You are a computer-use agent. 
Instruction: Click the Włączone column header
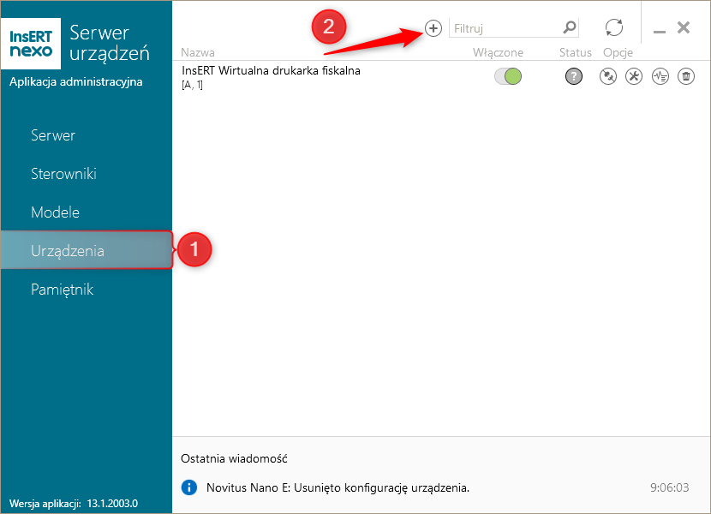(x=498, y=52)
